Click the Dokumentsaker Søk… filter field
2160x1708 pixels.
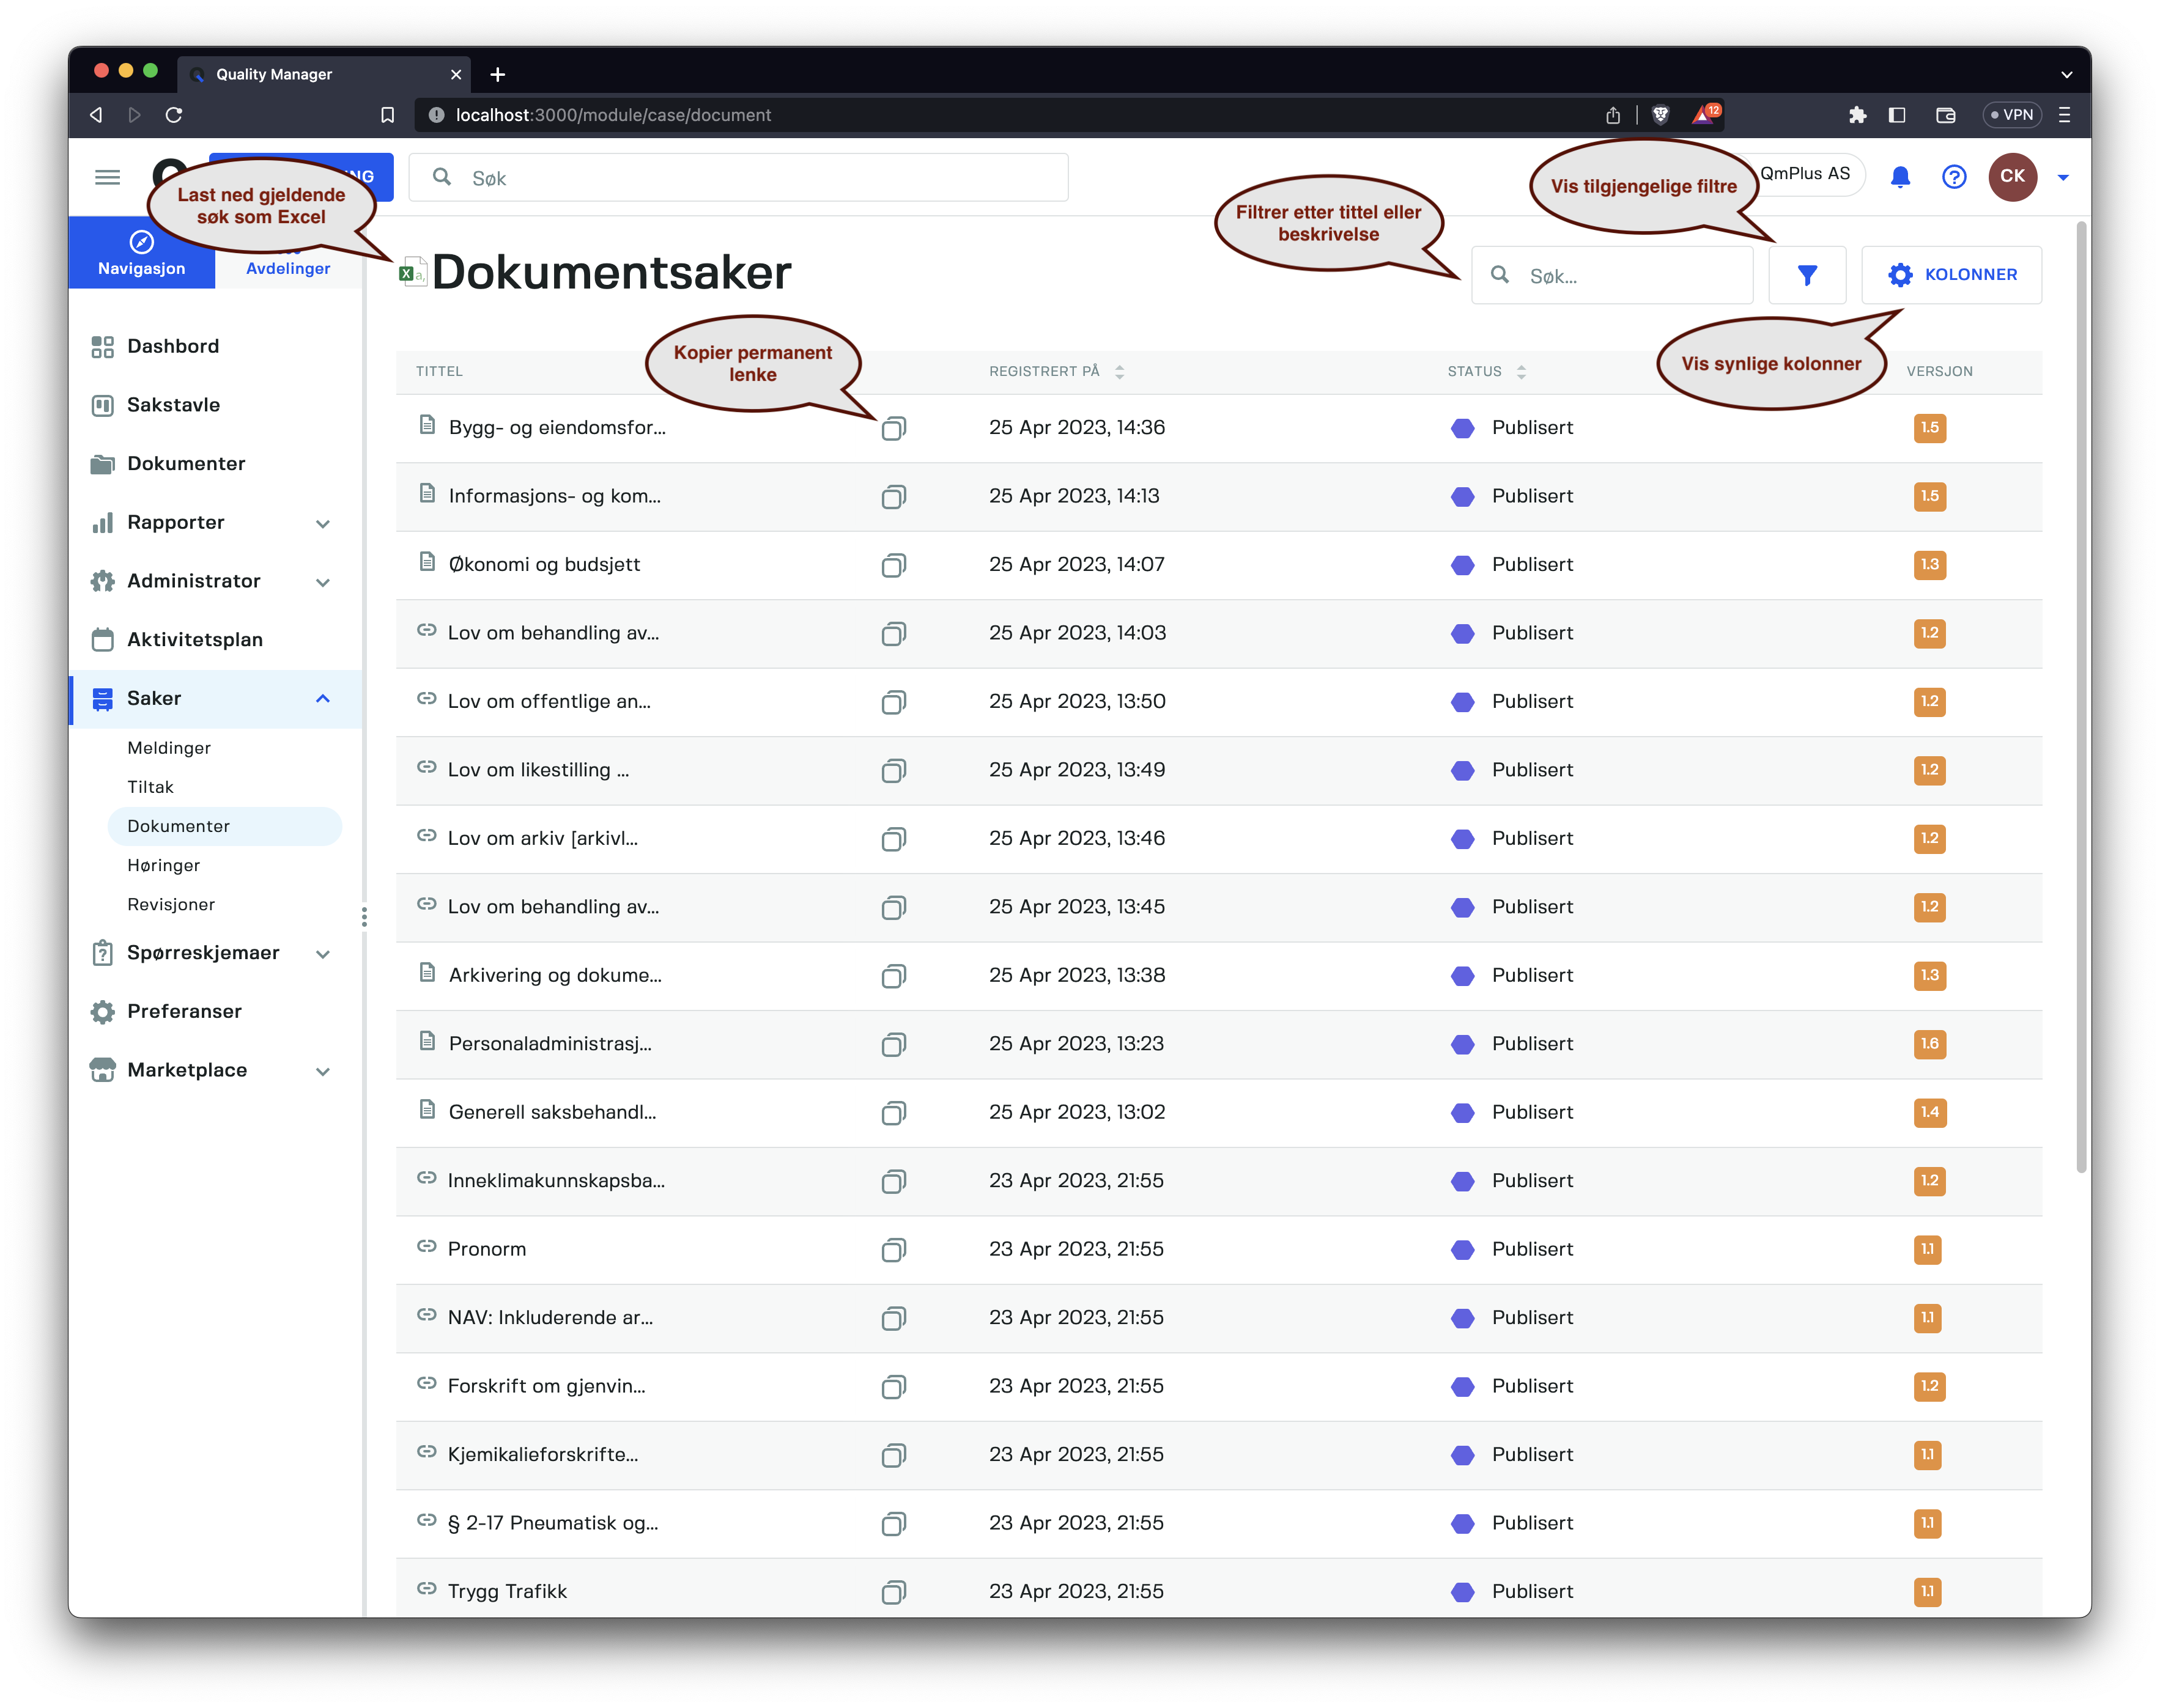(1612, 275)
